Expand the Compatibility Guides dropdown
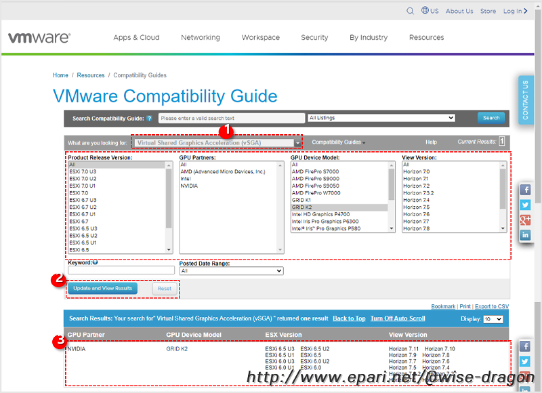 [338, 142]
